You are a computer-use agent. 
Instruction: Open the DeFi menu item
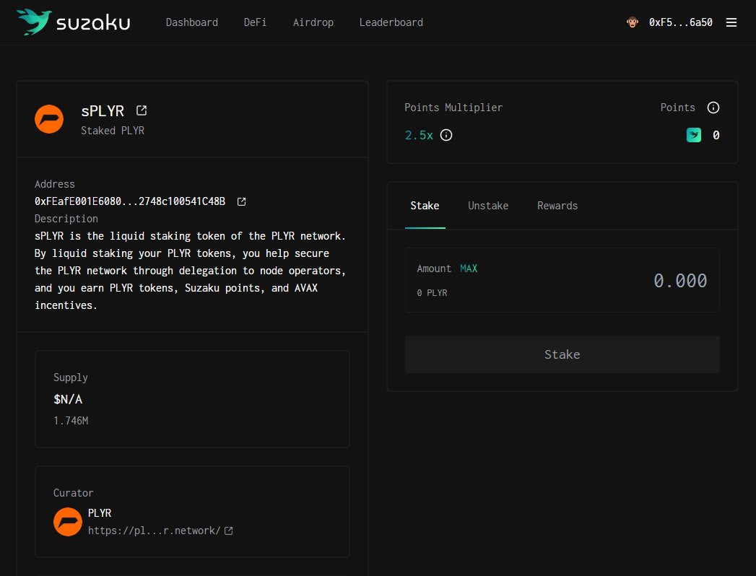[255, 22]
